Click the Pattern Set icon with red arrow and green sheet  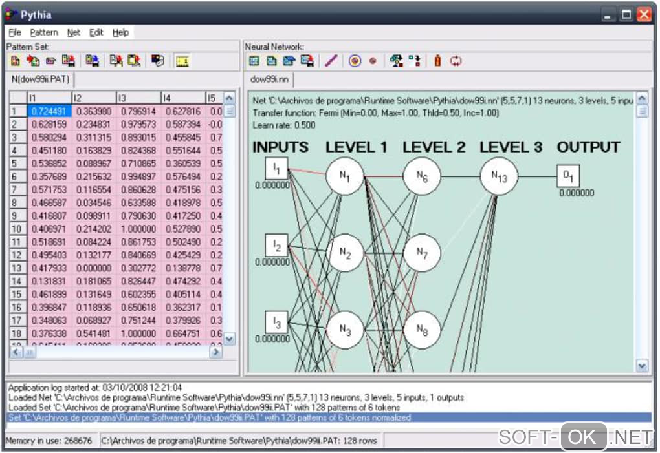tap(33, 61)
